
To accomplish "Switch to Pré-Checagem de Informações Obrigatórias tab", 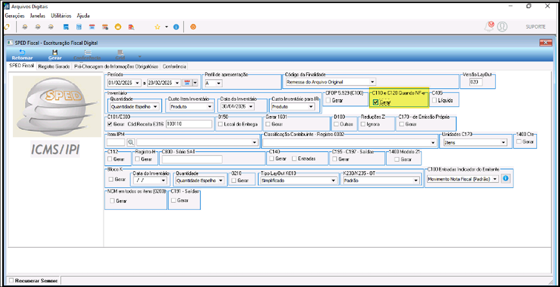I will point(116,66).
